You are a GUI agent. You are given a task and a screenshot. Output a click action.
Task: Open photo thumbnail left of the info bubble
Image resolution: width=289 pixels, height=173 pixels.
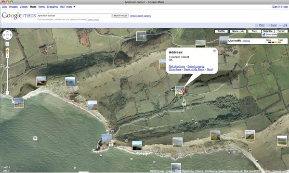pyautogui.click(x=163, y=64)
